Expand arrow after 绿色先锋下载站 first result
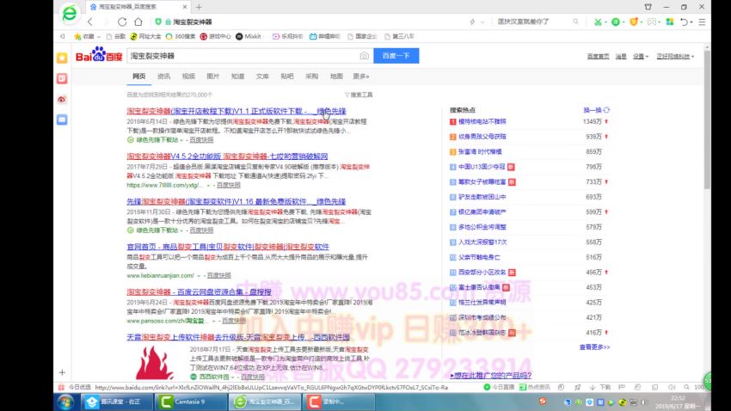The image size is (731, 411). pos(181,140)
